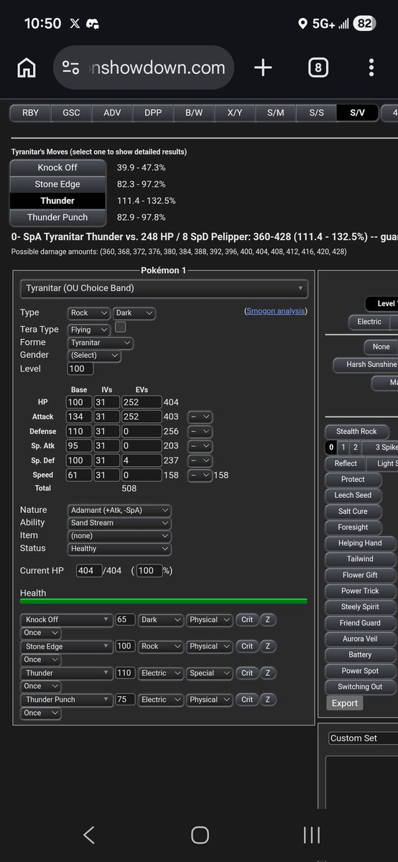Select Thunder move result
Viewport: 398px width, 862px height.
pyautogui.click(x=57, y=200)
